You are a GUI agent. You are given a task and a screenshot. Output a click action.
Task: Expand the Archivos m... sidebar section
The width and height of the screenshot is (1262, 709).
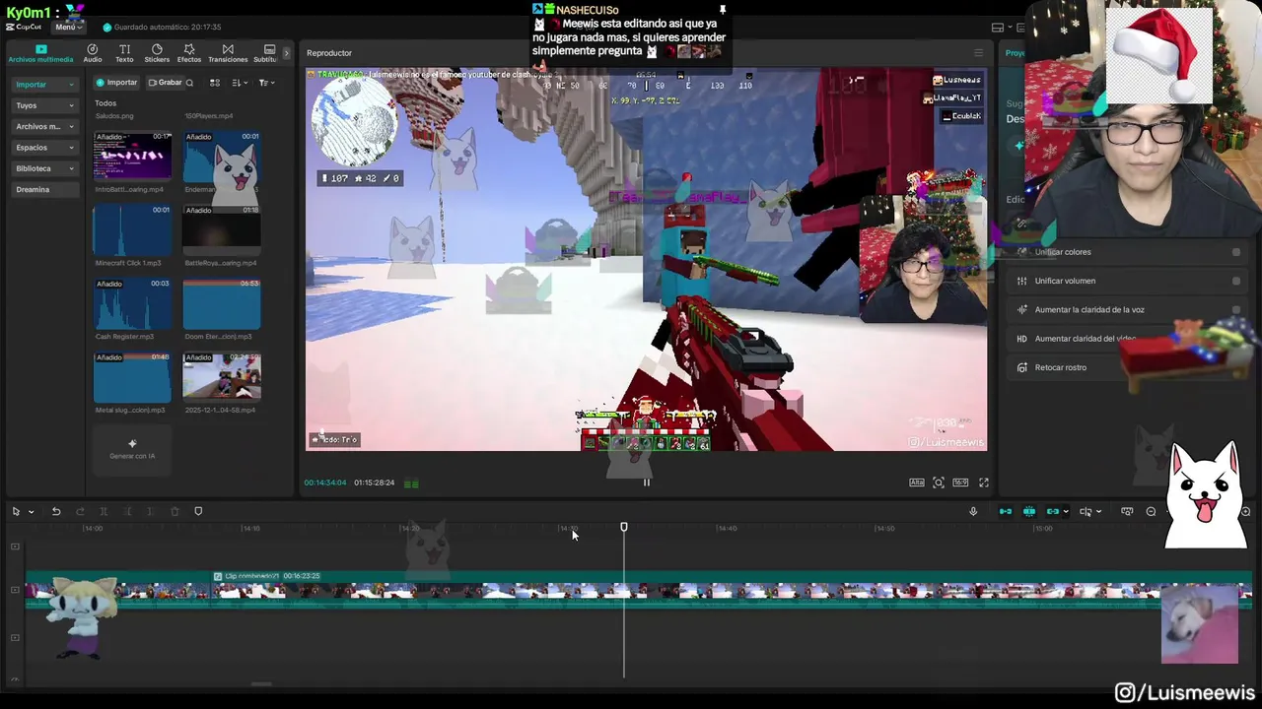click(x=45, y=126)
